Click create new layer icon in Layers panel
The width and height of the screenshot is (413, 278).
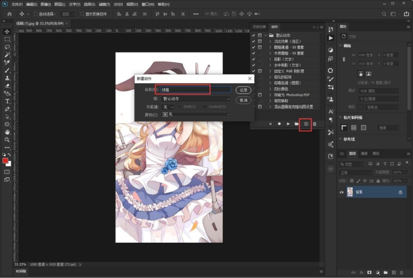[x=393, y=273]
